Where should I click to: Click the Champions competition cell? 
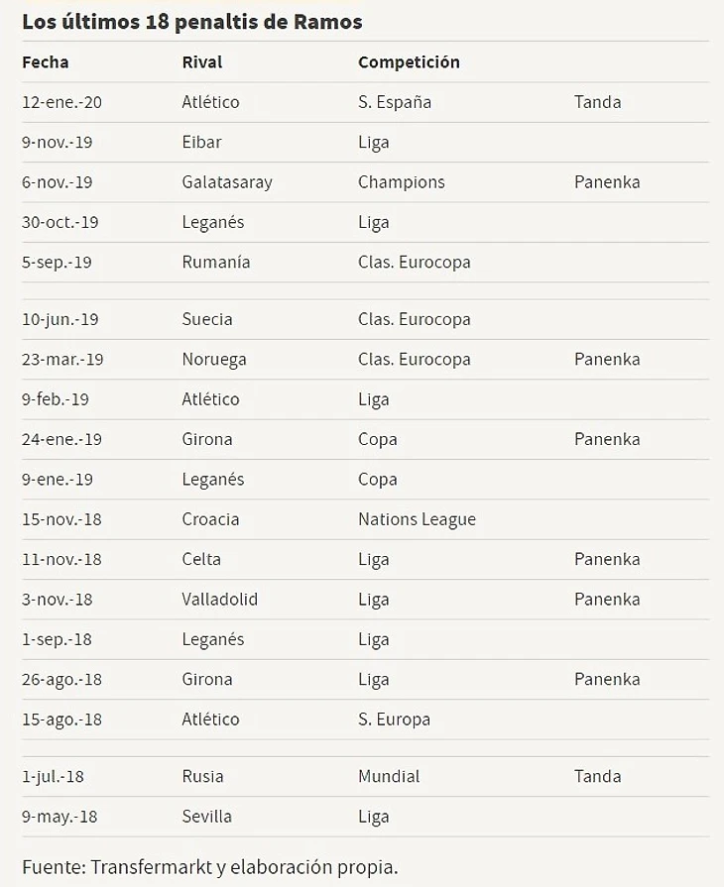point(401,182)
